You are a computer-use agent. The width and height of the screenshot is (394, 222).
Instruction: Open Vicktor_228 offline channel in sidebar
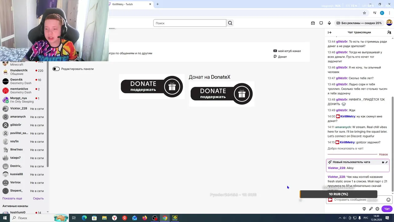click(23, 109)
